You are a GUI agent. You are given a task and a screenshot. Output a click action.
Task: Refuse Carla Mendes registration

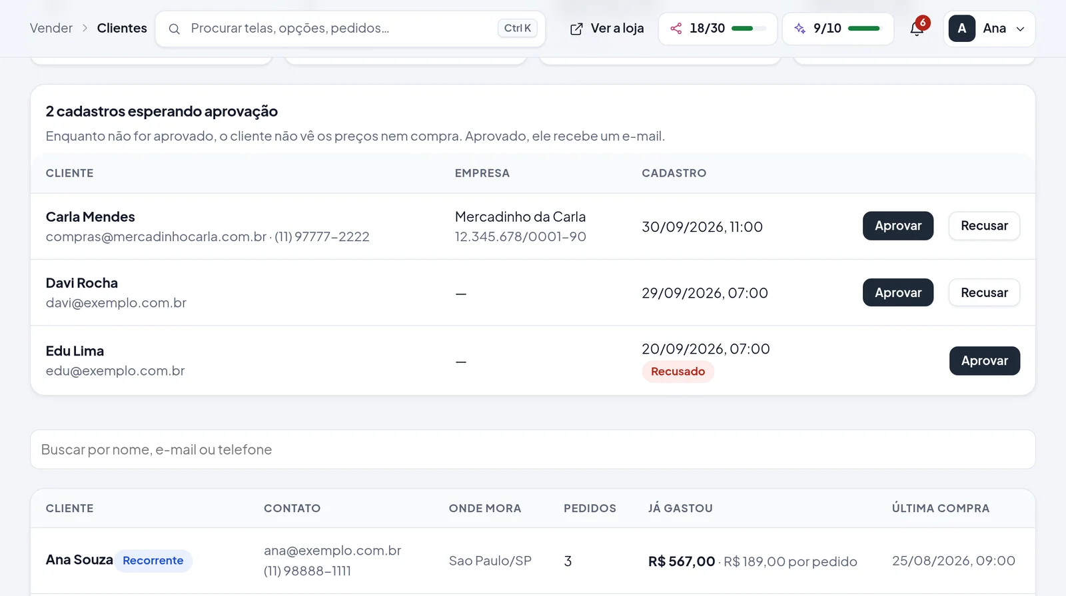pos(984,226)
